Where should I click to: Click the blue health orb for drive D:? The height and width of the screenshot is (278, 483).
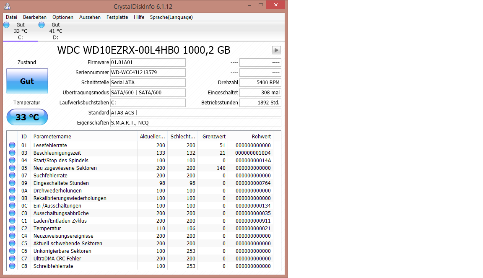pyautogui.click(x=42, y=25)
